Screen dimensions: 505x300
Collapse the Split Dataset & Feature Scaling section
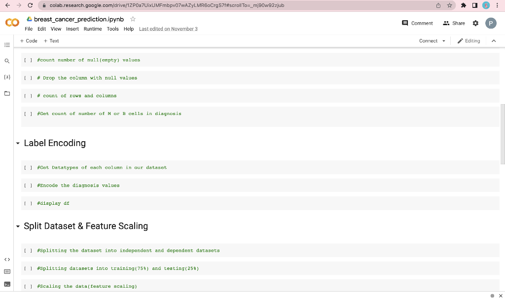18,226
